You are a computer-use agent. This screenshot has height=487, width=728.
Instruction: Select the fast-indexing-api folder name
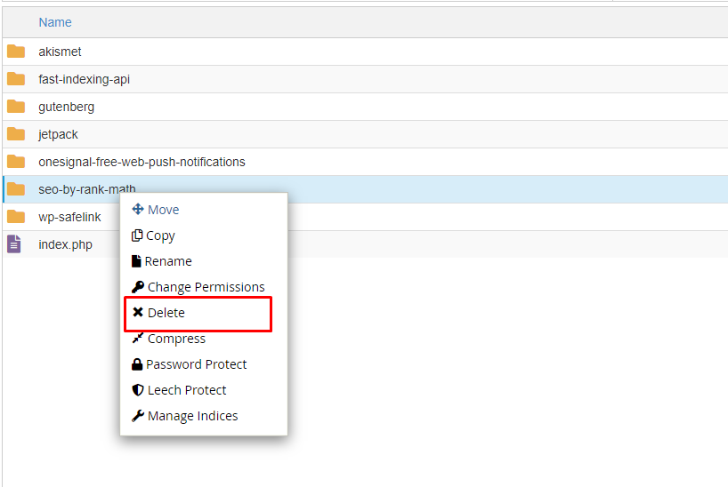tap(84, 79)
